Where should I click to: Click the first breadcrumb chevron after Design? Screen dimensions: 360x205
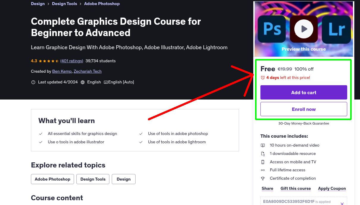tap(48, 4)
